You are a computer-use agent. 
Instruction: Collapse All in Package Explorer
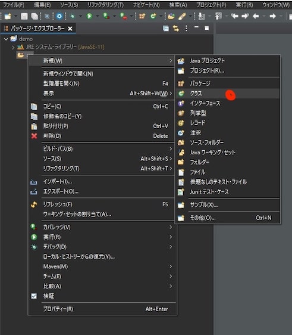[165, 28]
